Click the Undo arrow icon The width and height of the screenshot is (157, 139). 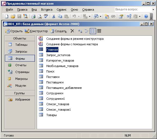tap(74, 16)
